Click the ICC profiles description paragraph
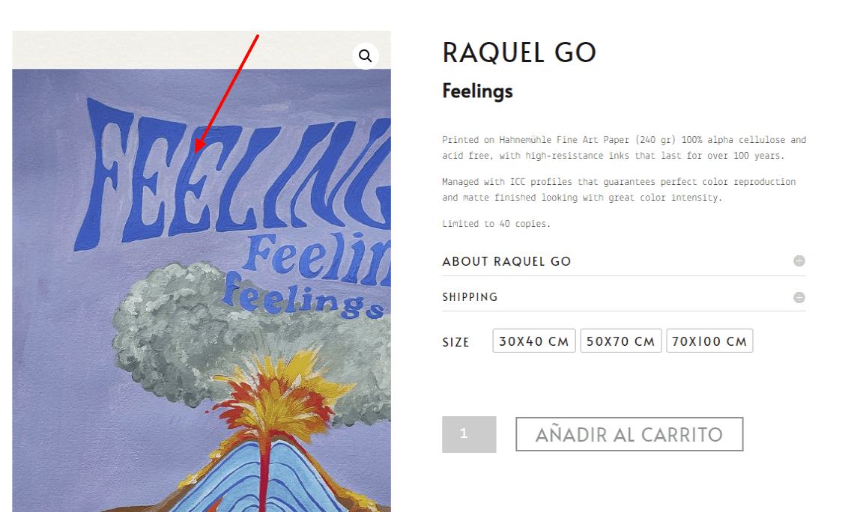Screen dimensions: 857x512 [619, 189]
